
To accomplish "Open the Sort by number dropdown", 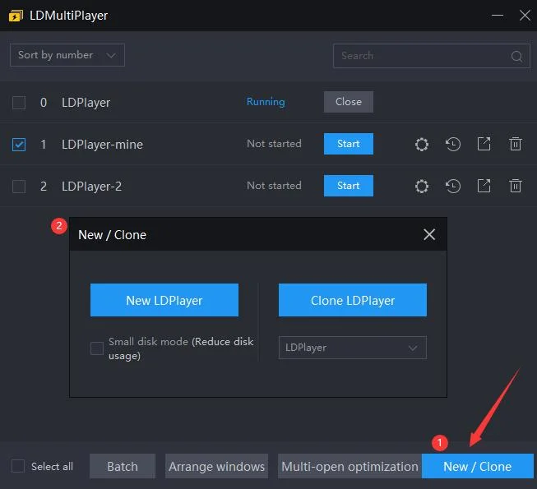I will point(67,55).
